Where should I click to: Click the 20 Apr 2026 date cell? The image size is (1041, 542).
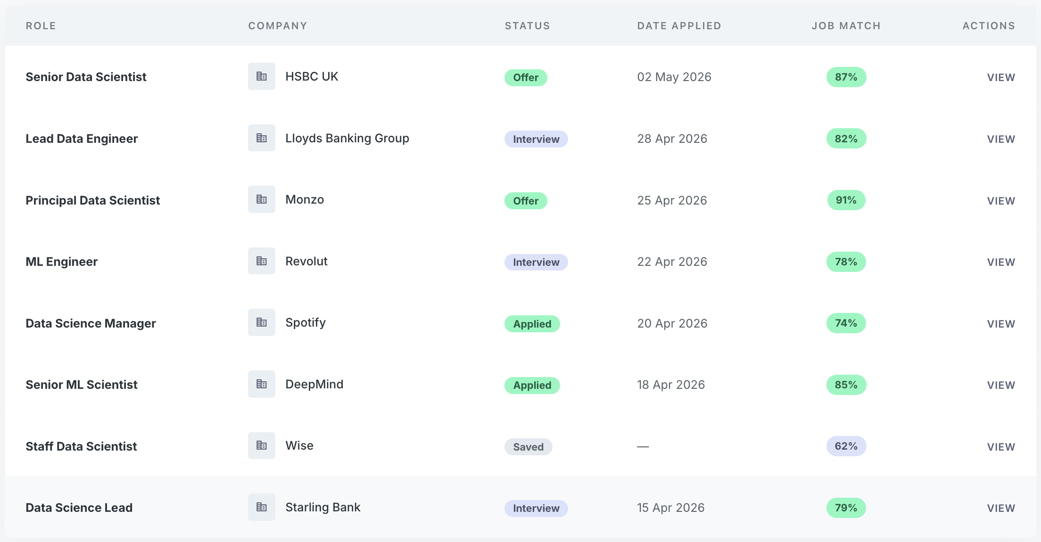[672, 323]
